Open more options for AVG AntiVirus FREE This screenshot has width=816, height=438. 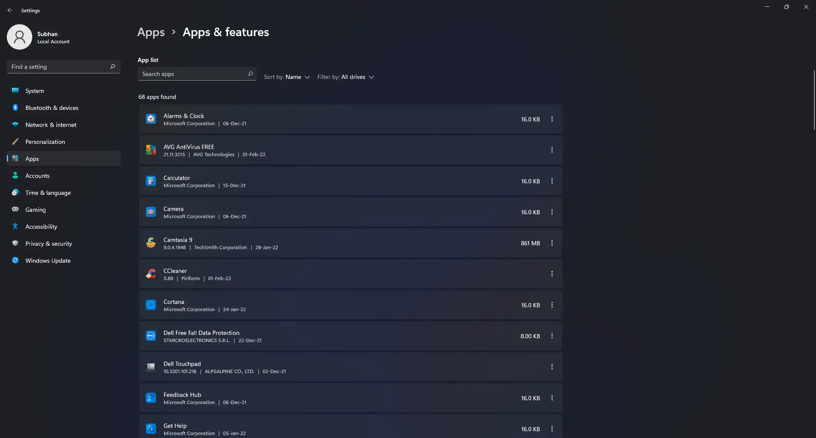click(x=552, y=150)
